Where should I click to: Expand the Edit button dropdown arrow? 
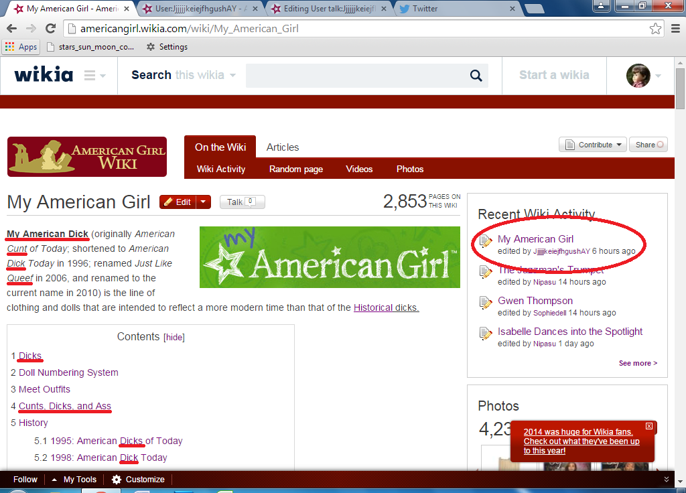tap(204, 202)
